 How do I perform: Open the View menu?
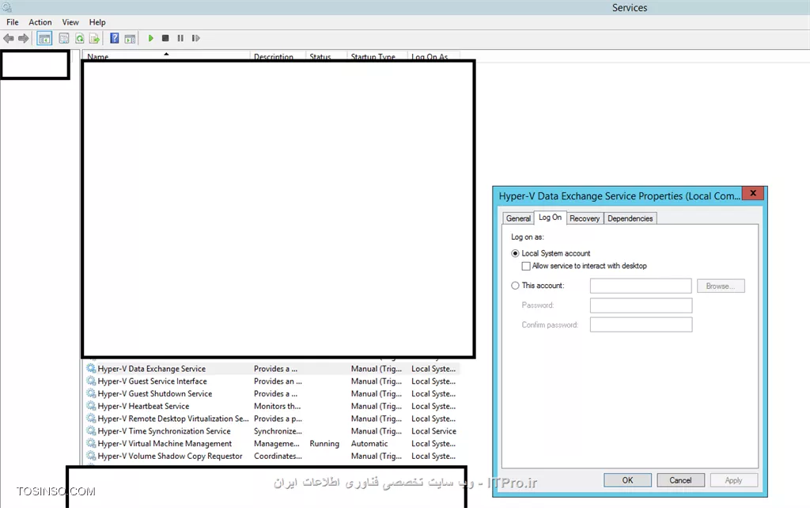[70, 22]
